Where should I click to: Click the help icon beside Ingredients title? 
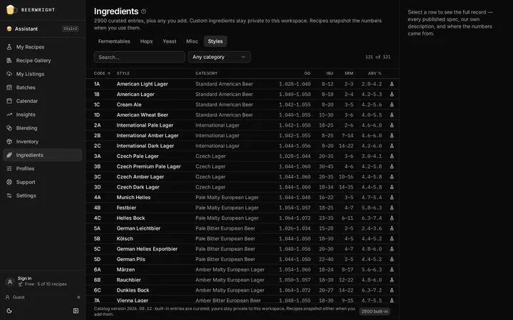(x=144, y=11)
